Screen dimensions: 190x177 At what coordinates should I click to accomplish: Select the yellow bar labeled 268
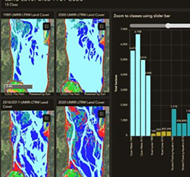(x=158, y=134)
